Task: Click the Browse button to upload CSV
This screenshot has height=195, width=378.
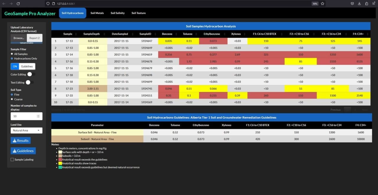Action: [x=18, y=38]
